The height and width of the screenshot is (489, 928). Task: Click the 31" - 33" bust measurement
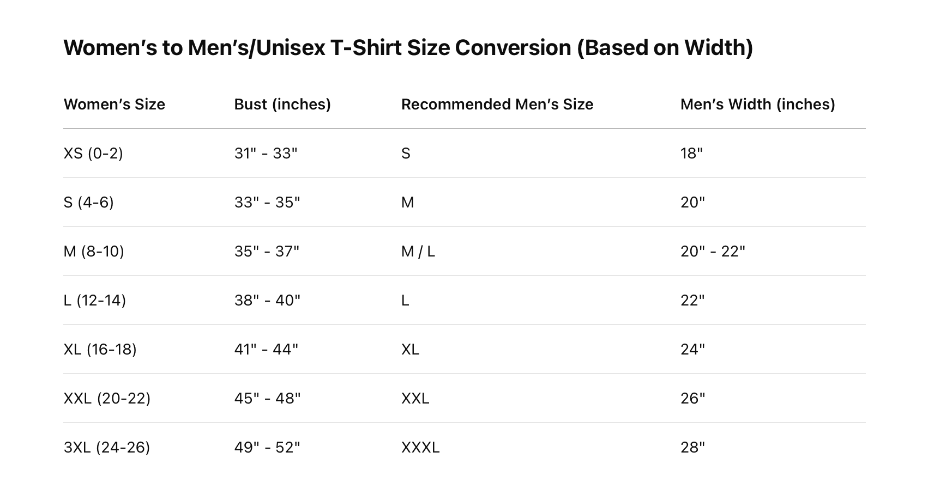(266, 154)
